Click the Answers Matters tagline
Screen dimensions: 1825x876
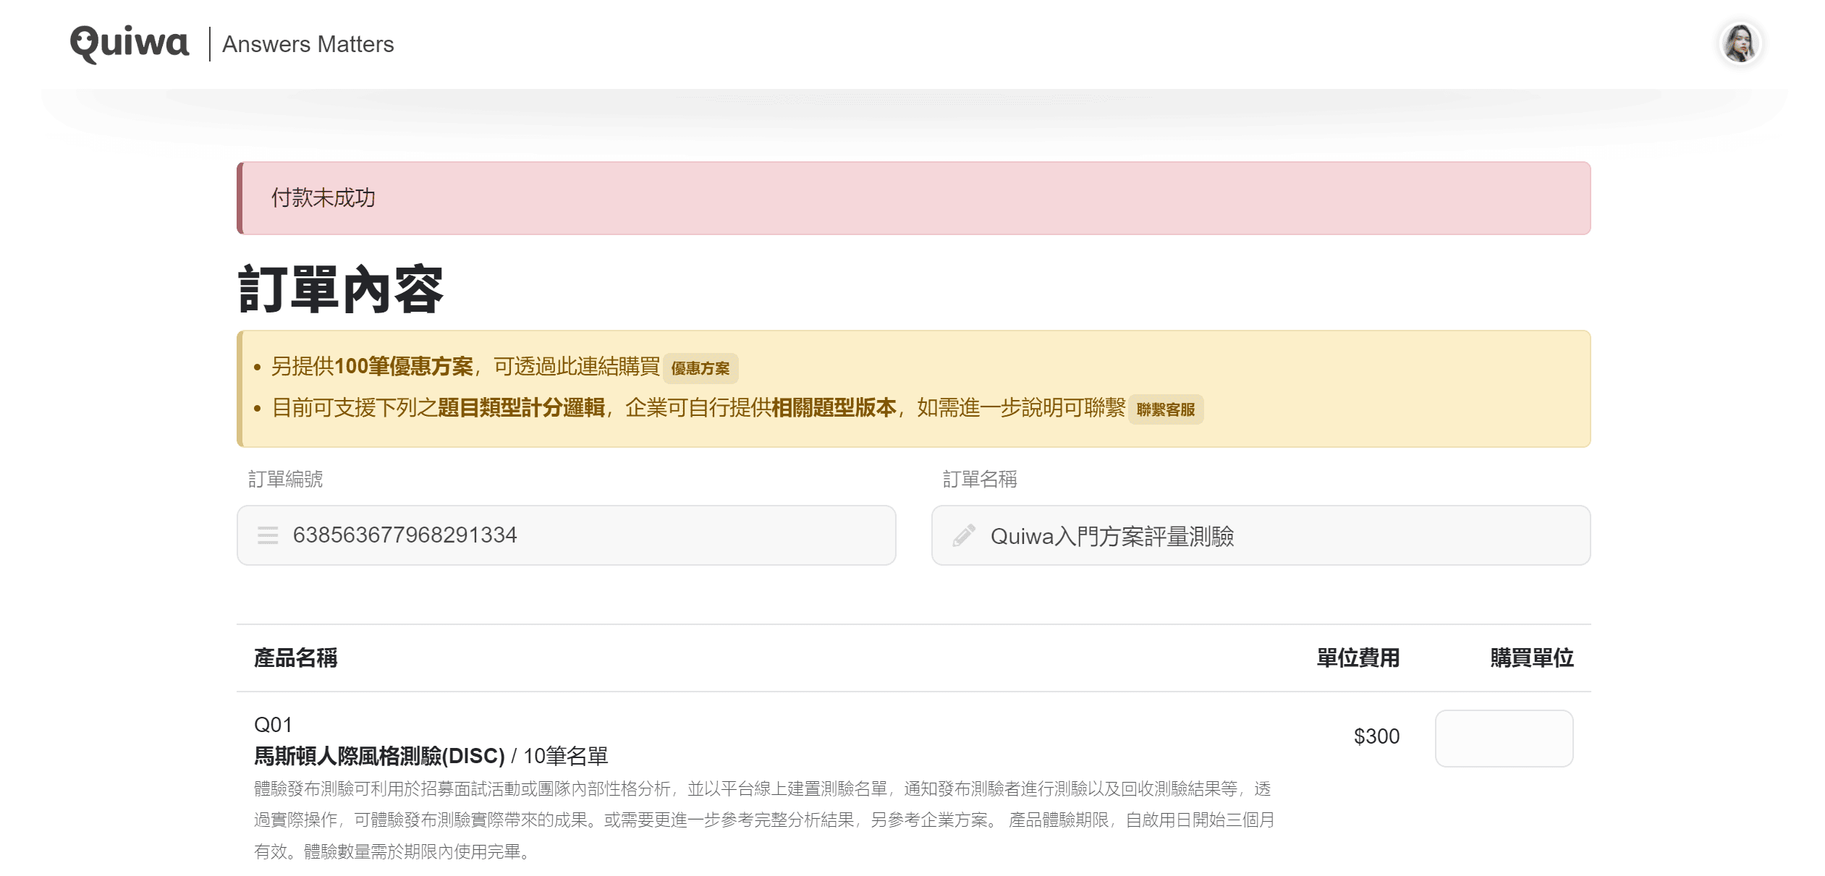[308, 44]
